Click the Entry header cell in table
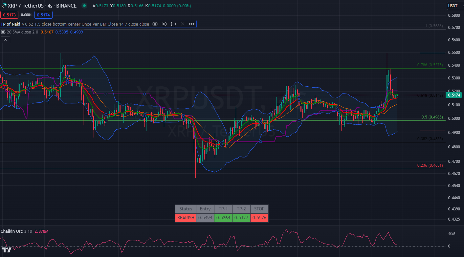Viewport: 464px width, 257px height. (x=205, y=209)
